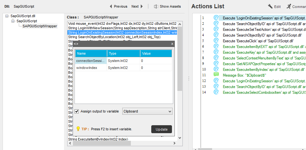
Task: Uncheck Assign output to variable checkbox
Action: 77,111
